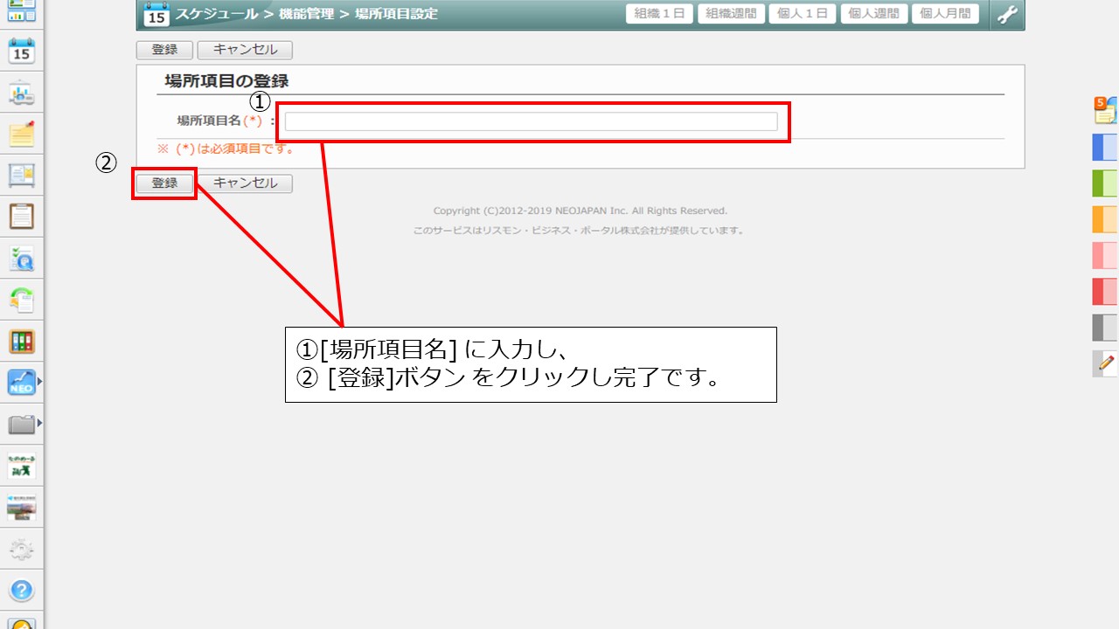
Task: Switch to 個人月間 view
Action: pyautogui.click(x=945, y=14)
